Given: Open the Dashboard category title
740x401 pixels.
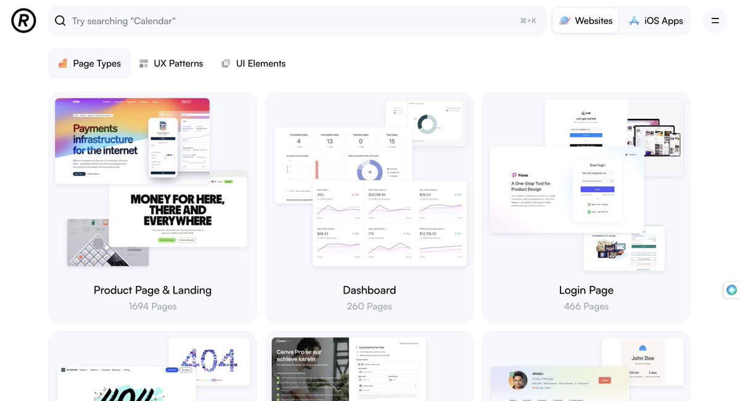Looking at the screenshot, I should [369, 290].
